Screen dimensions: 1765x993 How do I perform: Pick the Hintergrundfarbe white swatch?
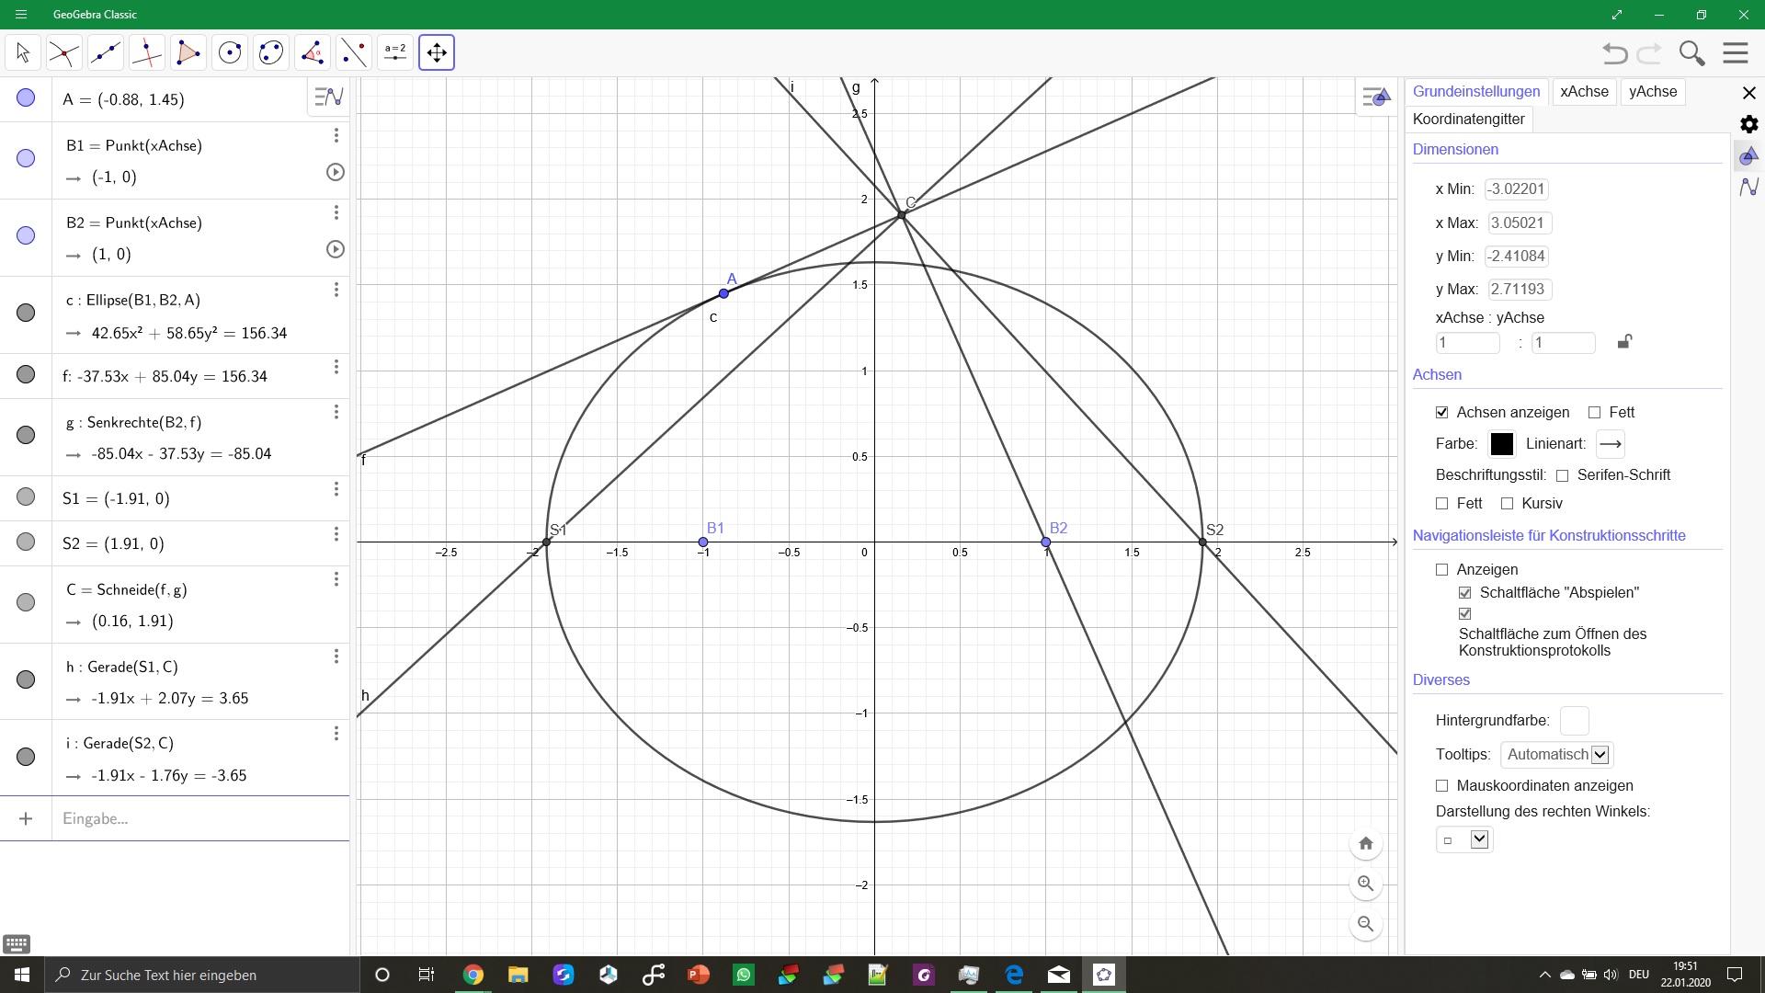tap(1574, 721)
